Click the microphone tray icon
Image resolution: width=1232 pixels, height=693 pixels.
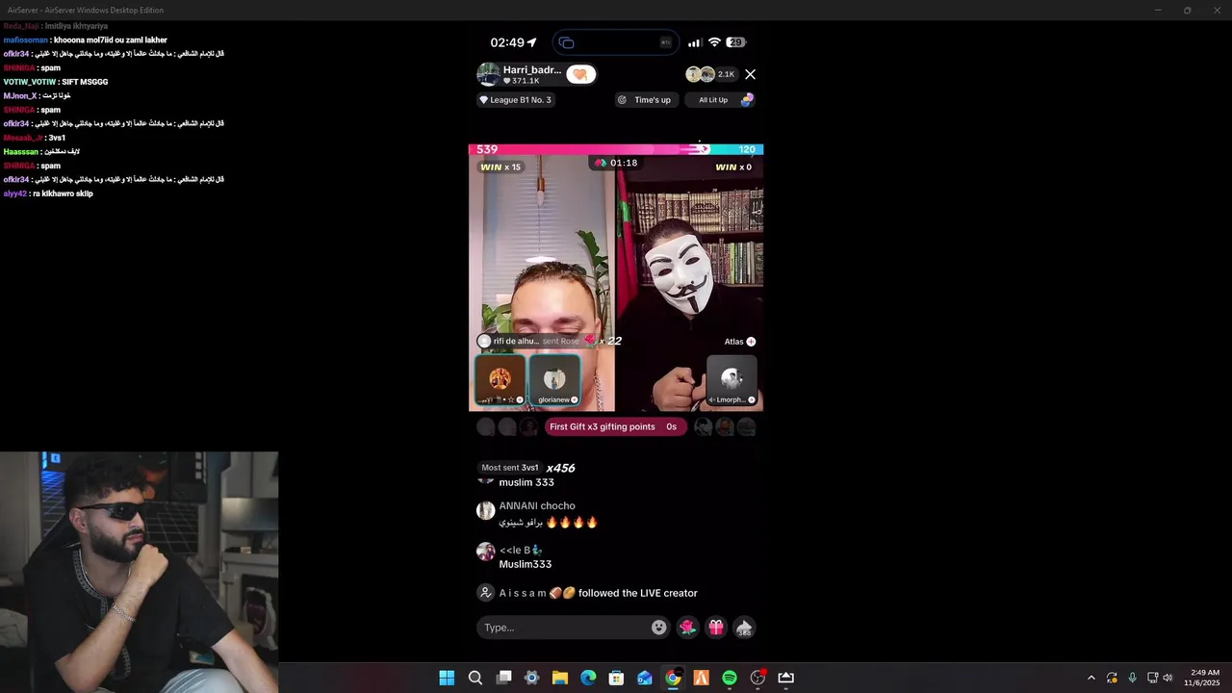[1132, 678]
